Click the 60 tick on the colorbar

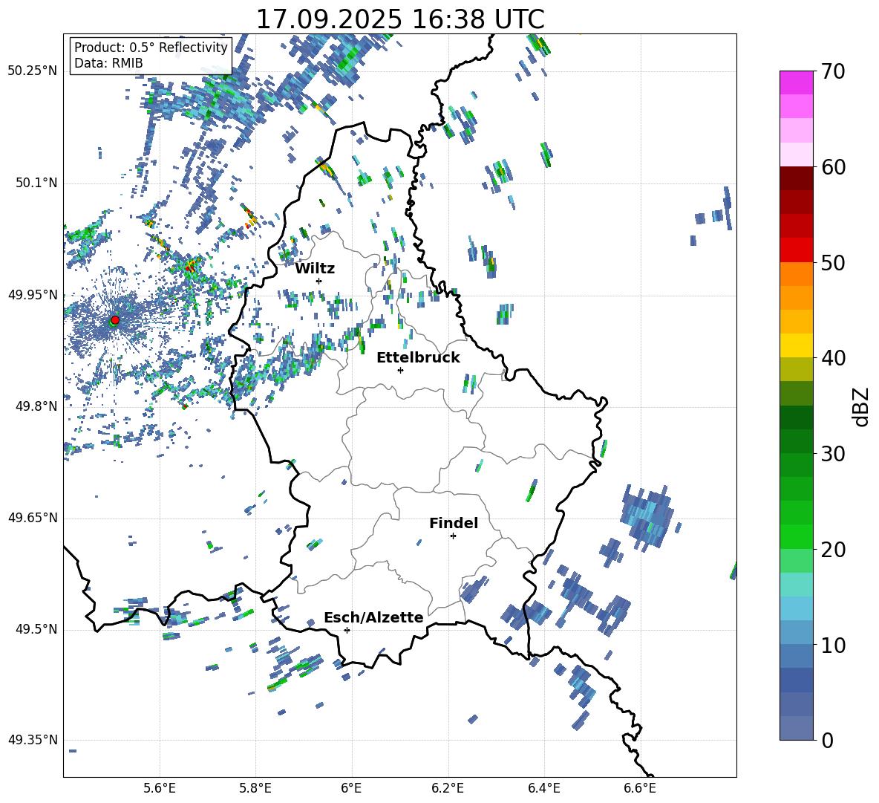pos(832,167)
